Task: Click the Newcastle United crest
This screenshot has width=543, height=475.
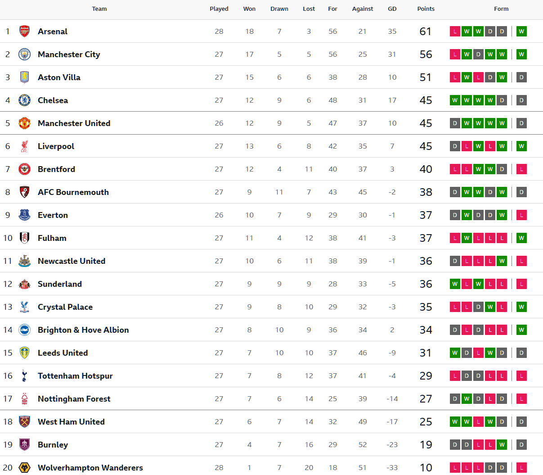Action: tap(24, 261)
